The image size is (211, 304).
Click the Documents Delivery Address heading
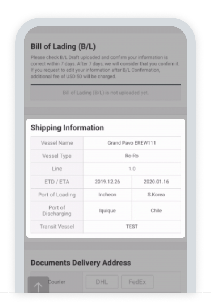81,263
